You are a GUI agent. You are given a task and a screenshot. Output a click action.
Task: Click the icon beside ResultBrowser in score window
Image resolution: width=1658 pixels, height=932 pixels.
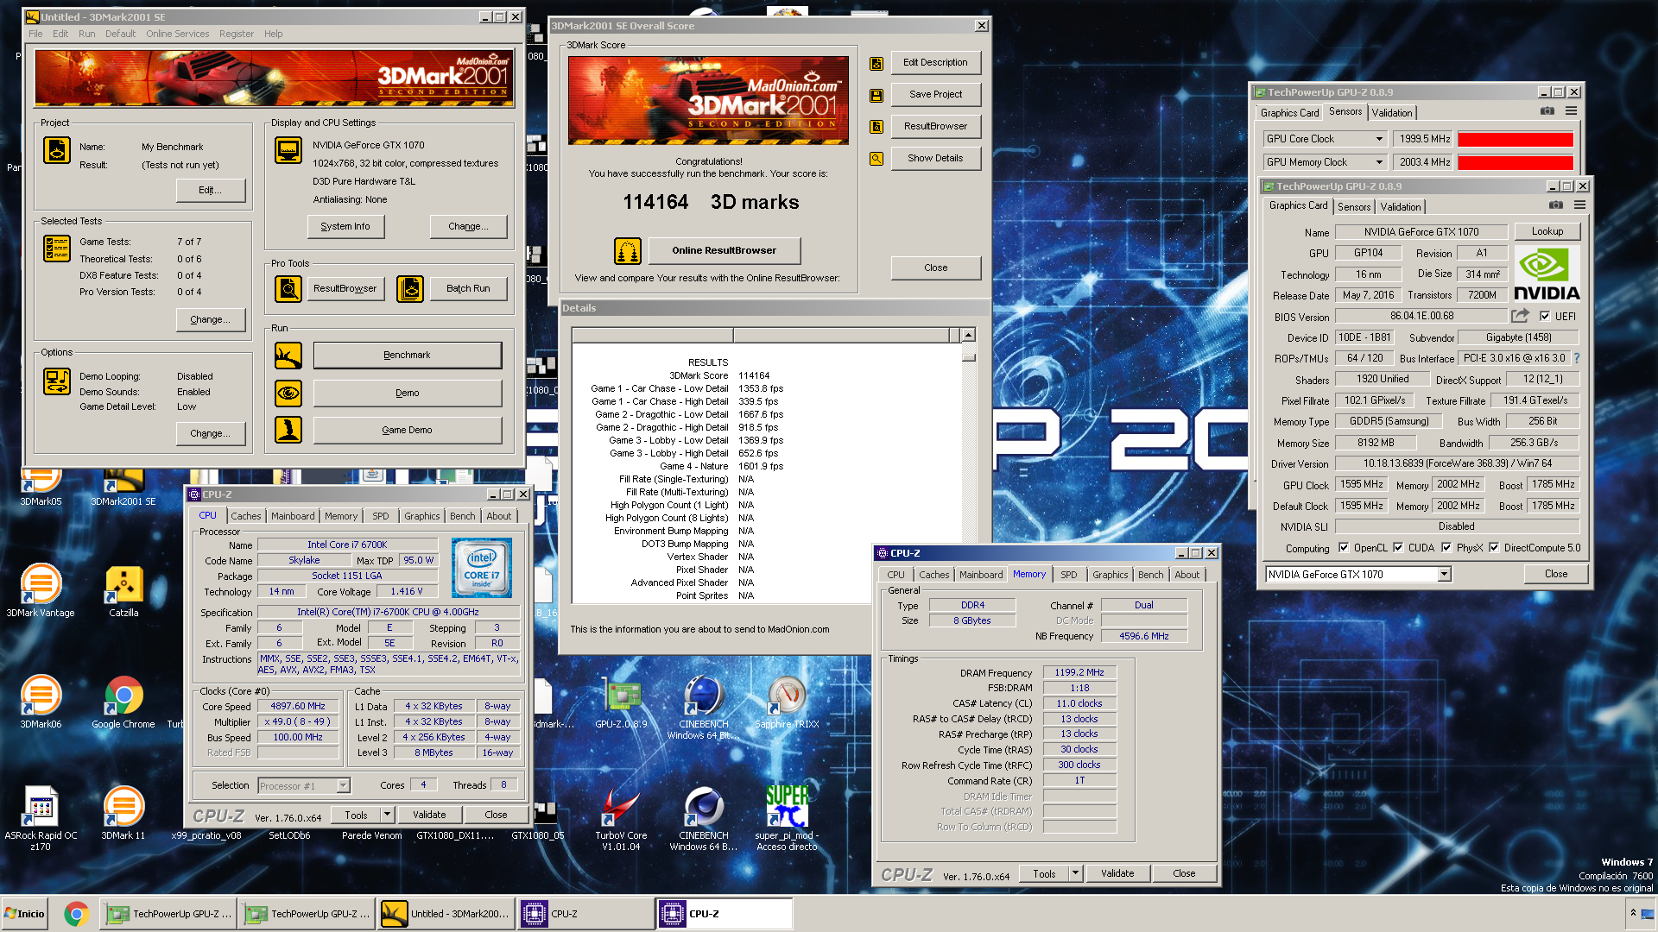coord(876,127)
